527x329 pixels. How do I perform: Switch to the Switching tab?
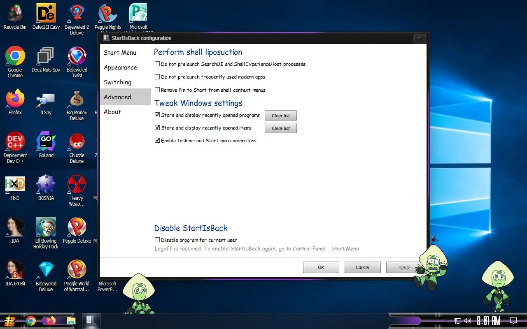[126, 82]
